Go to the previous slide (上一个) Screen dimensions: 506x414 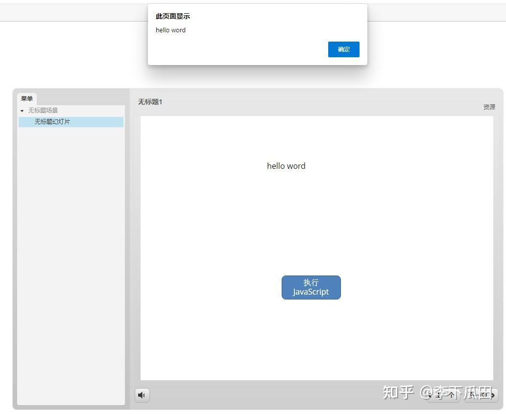coord(443,395)
